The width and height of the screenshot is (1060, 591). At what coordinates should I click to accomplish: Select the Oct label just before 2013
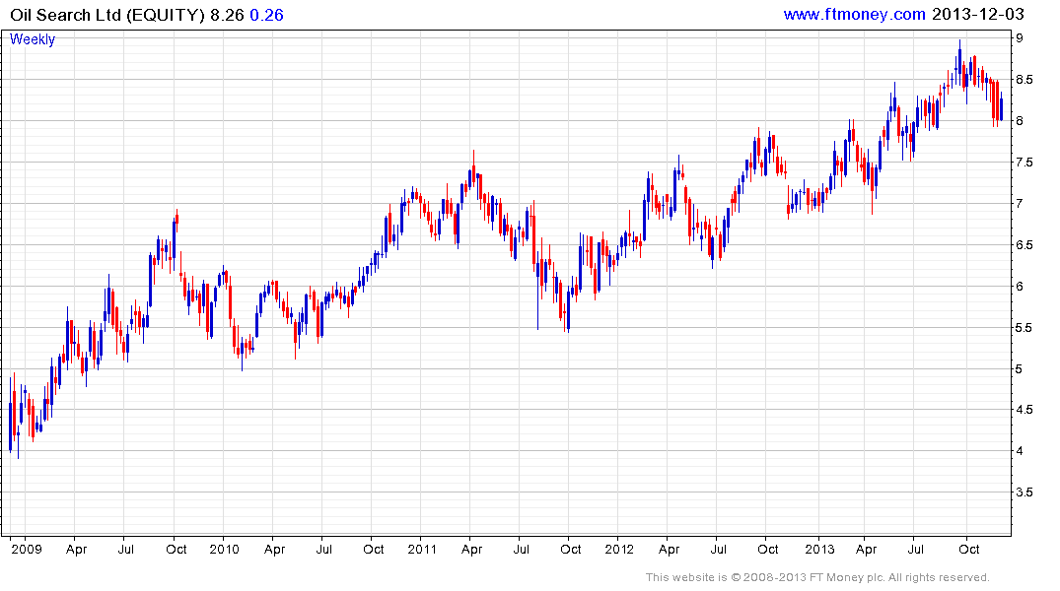[x=768, y=549]
